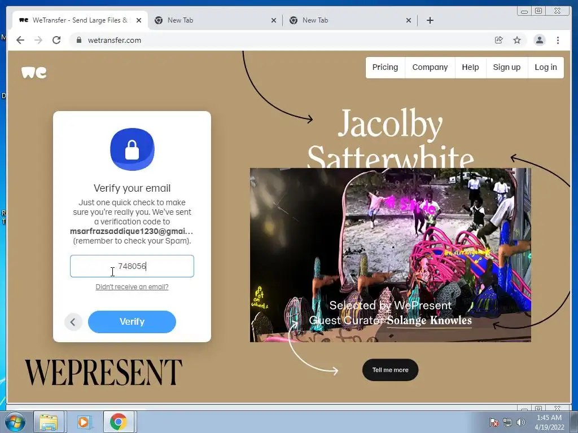Image resolution: width=578 pixels, height=433 pixels.
Task: Close the WeTransfer tab
Action: (139, 20)
